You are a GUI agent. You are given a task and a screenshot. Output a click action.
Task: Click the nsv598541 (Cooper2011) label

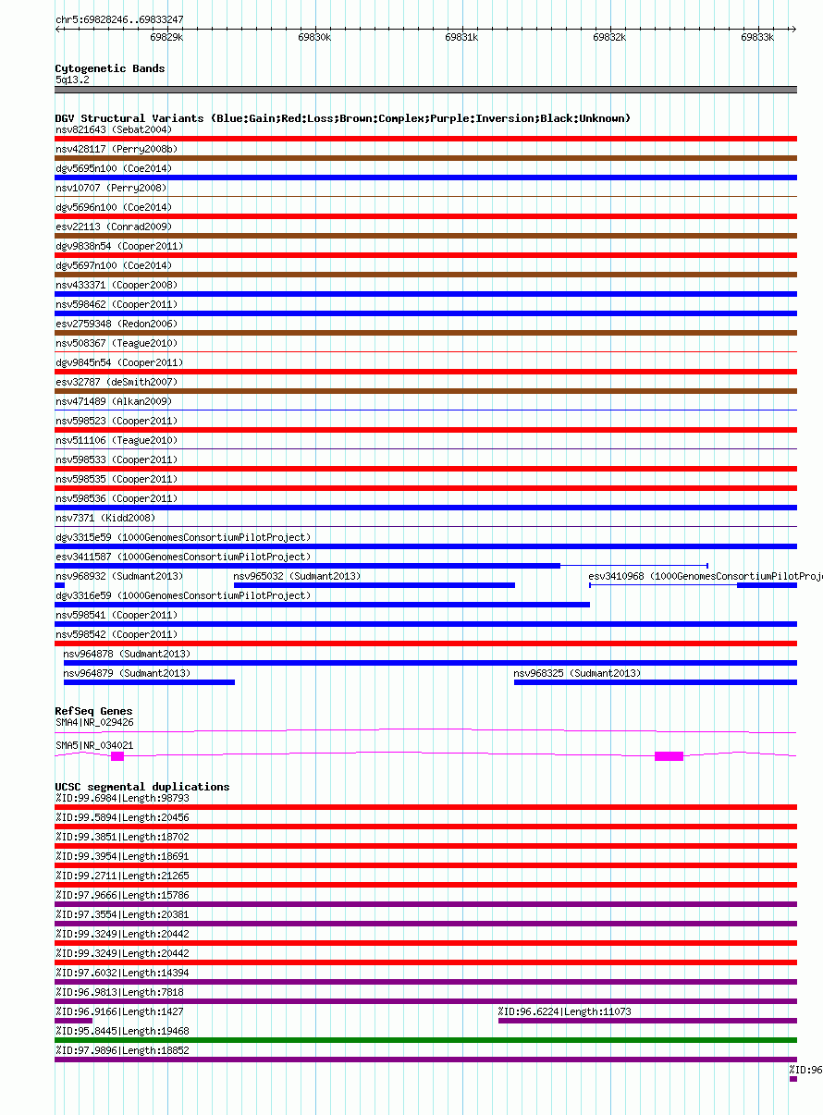coord(117,615)
